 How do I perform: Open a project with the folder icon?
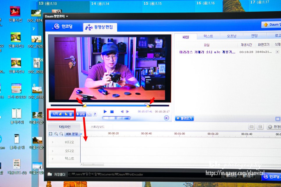[251, 127]
